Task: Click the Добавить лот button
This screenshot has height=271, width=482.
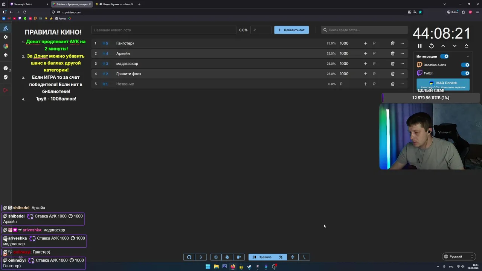Action: click(x=291, y=30)
